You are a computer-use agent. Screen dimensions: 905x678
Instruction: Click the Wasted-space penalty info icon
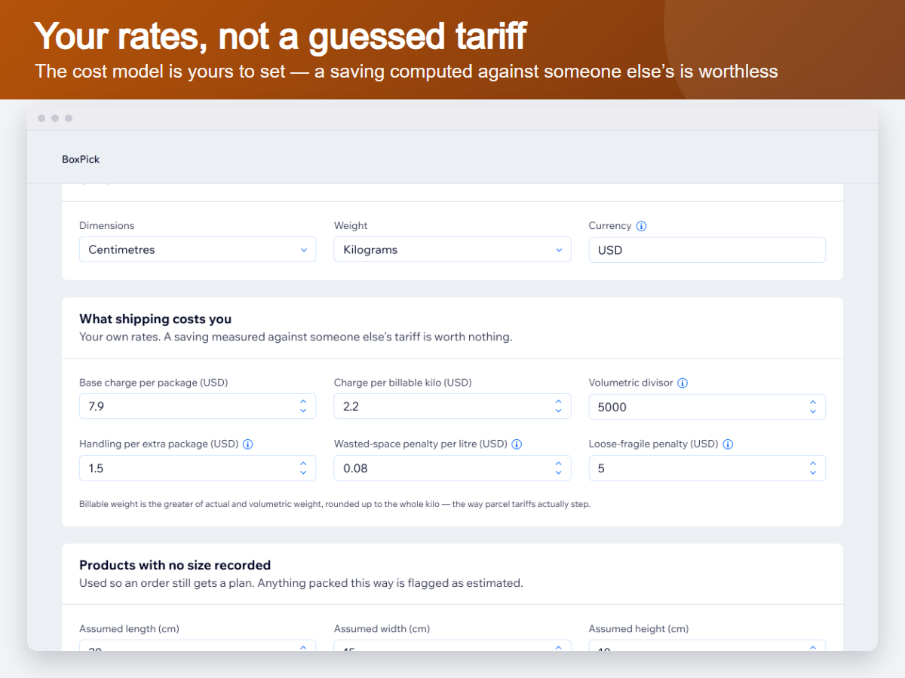(517, 444)
